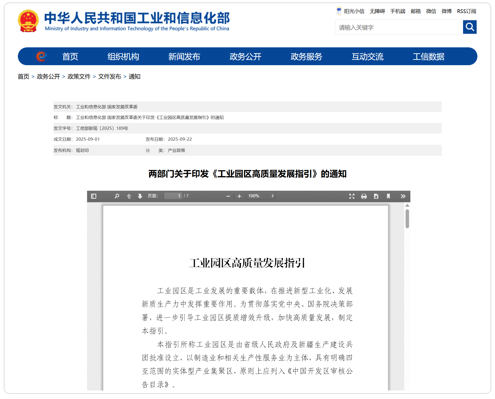The width and height of the screenshot is (495, 399).
Task: Click the PDF page number field
Action: (x=173, y=196)
